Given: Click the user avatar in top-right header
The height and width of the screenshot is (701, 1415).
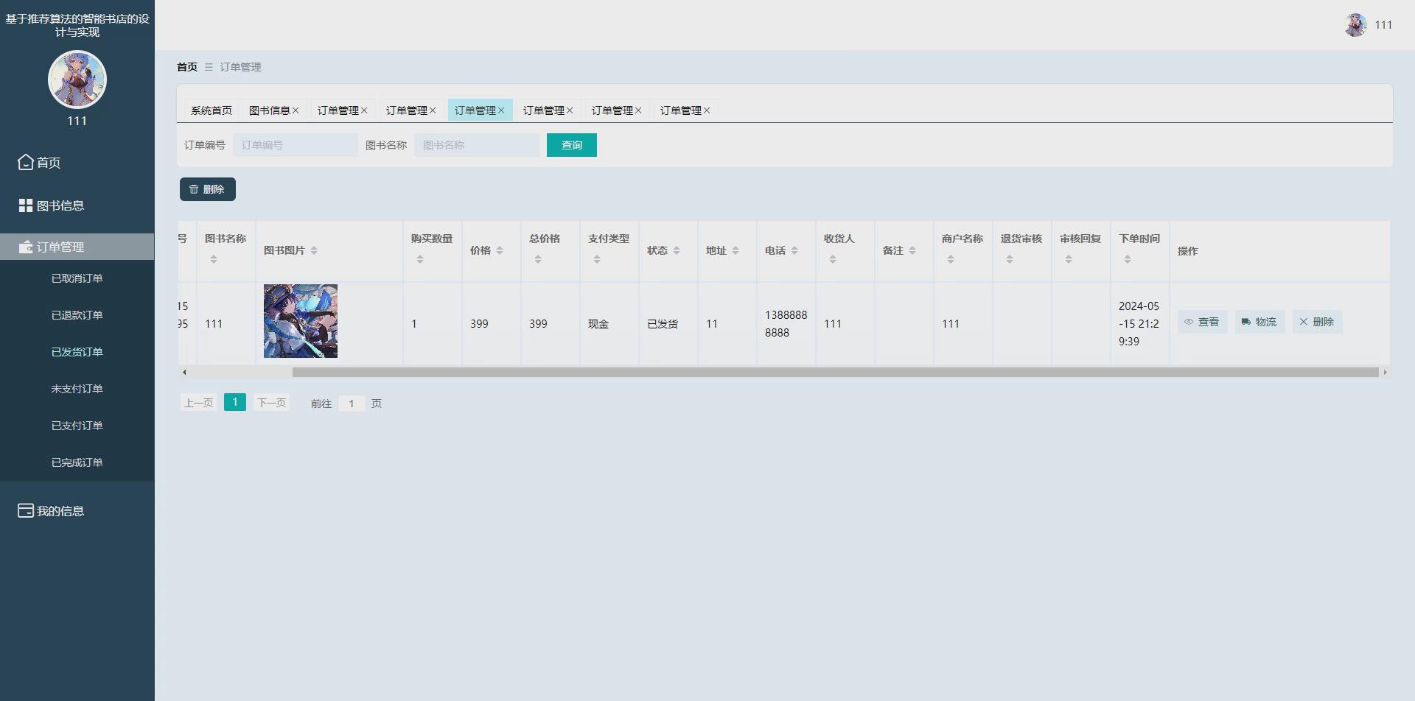Looking at the screenshot, I should click(1355, 25).
